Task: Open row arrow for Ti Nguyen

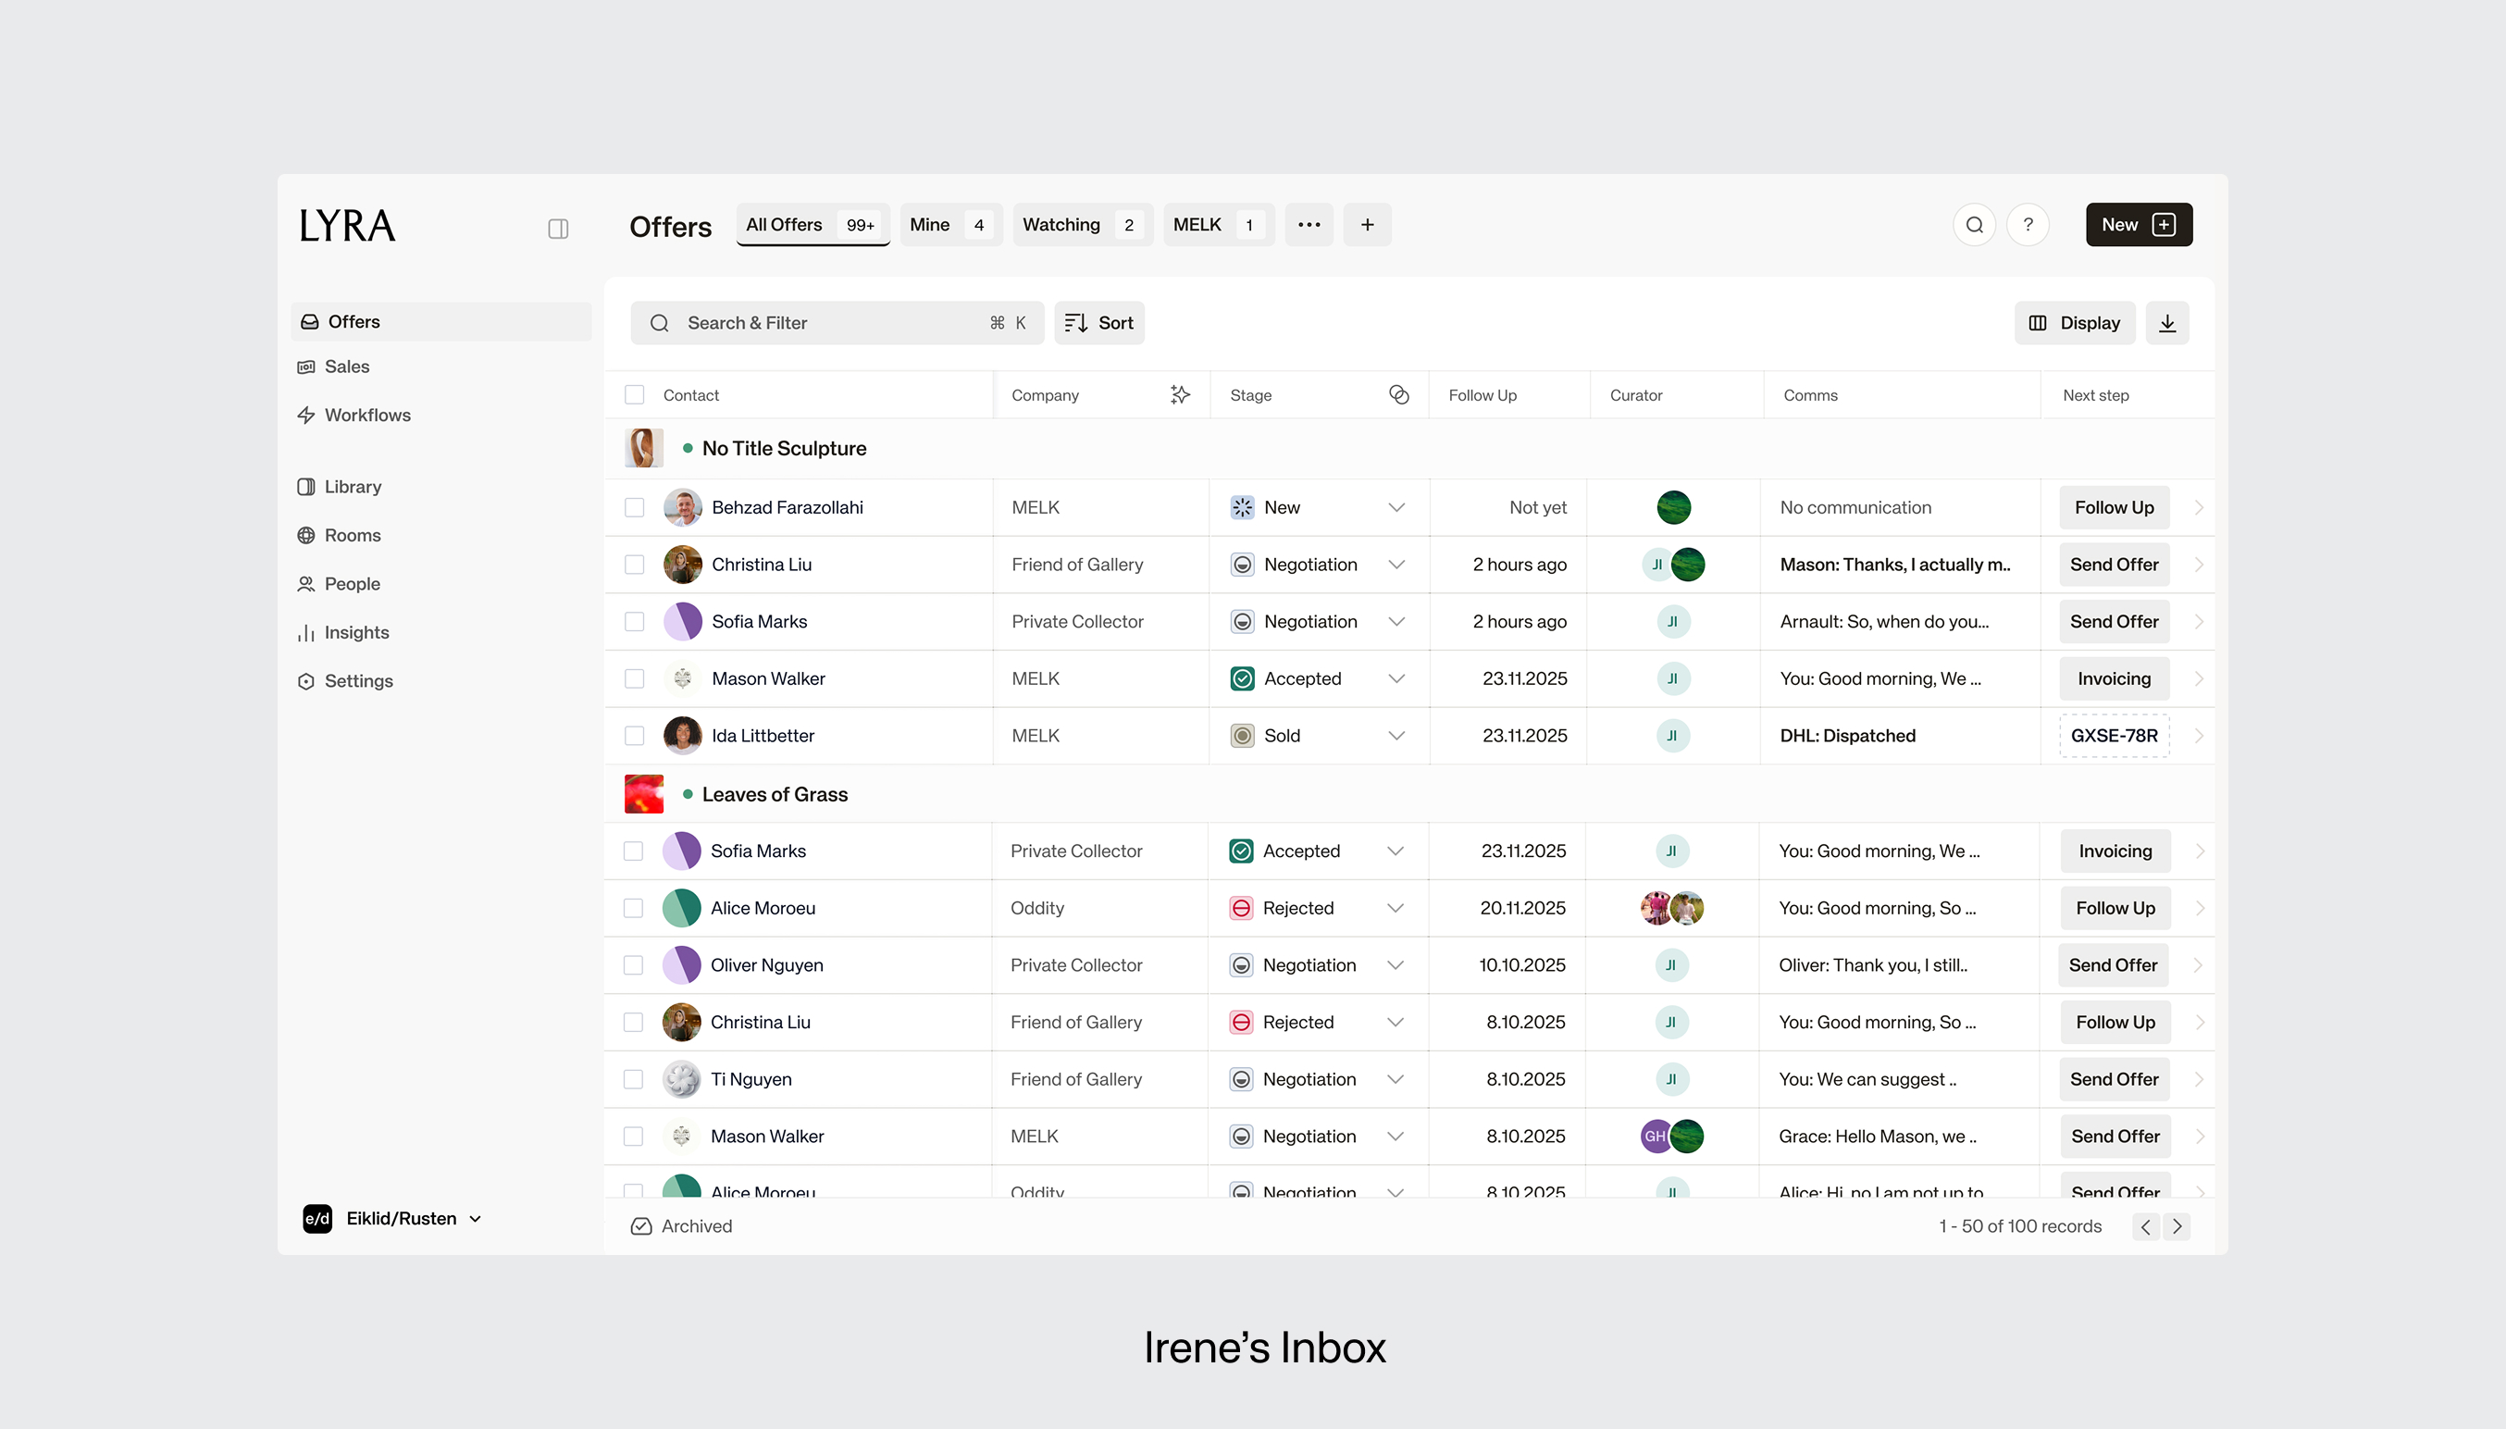Action: (x=2199, y=1078)
